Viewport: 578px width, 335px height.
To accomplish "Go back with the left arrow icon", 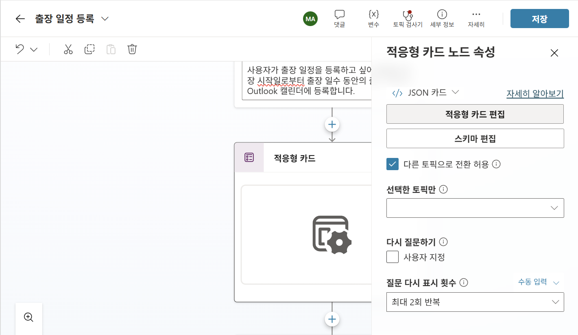I will (x=20, y=19).
